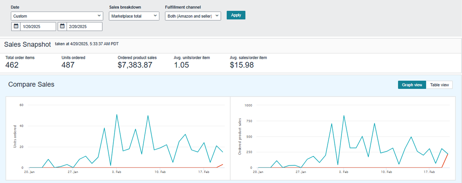This screenshot has height=183, width=462.
Task: Switch to Table view
Action: 439,85
